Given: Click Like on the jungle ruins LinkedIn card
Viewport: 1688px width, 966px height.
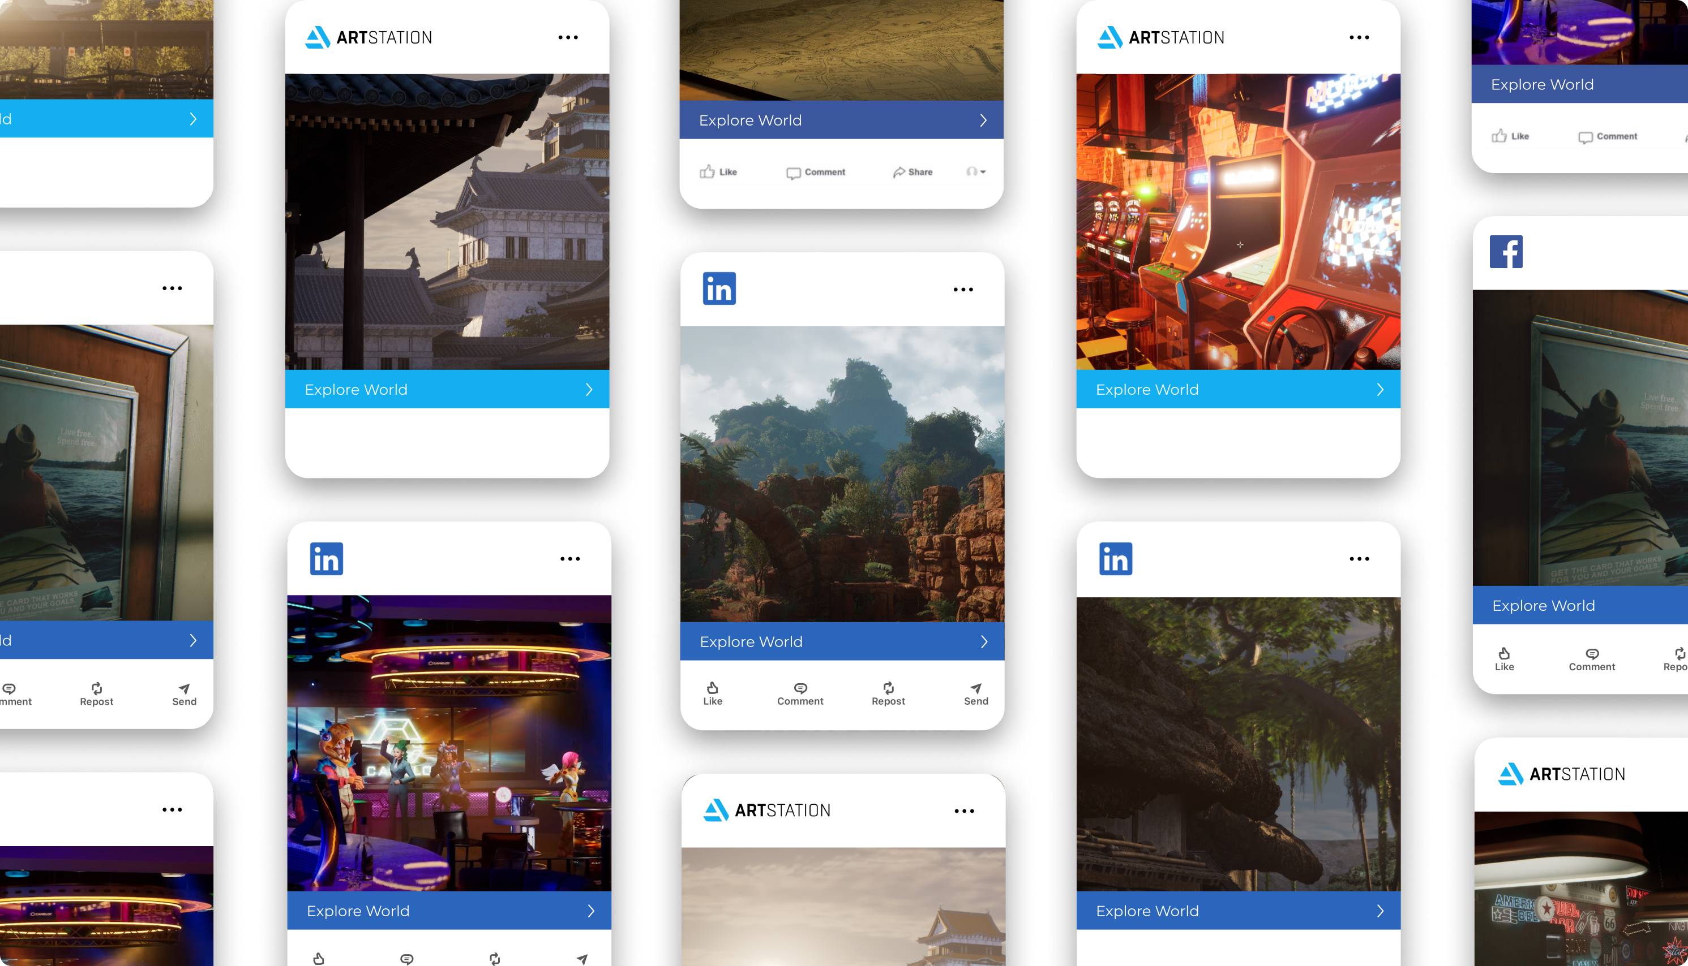Looking at the screenshot, I should point(713,693).
